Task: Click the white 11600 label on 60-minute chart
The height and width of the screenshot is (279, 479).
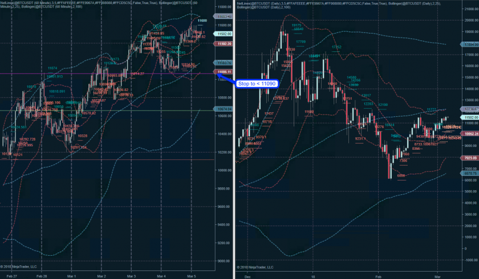Action: (x=202, y=20)
